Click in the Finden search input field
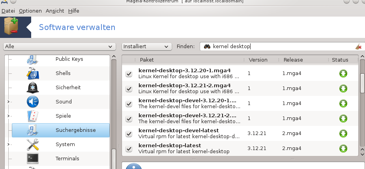Image resolution: width=365 pixels, height=169 pixels. point(282,47)
